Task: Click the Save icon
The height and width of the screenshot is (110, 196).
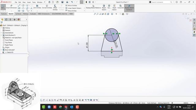Action: (x=62, y=2)
